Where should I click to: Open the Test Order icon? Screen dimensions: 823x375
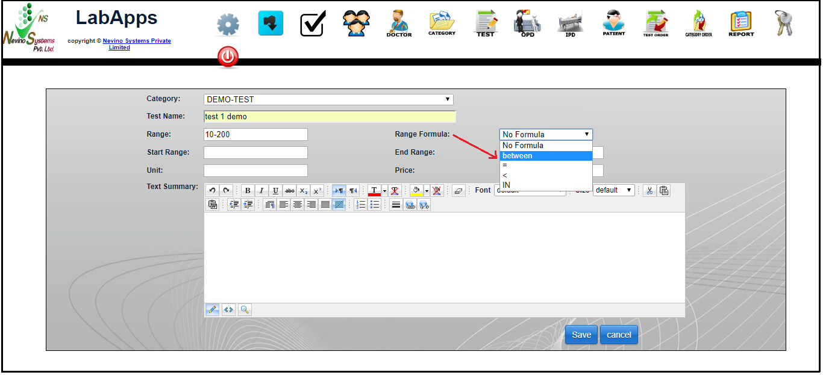(x=656, y=24)
